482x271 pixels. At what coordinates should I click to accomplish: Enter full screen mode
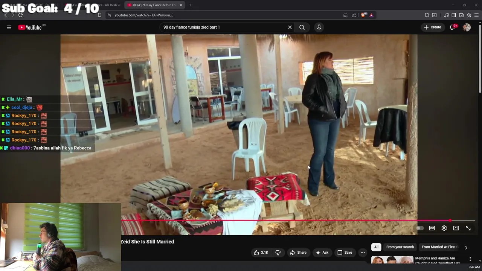click(x=468, y=228)
